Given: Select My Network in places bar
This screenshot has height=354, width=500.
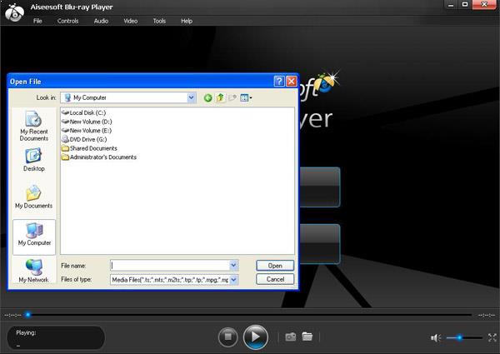Looking at the screenshot, I should [x=34, y=271].
